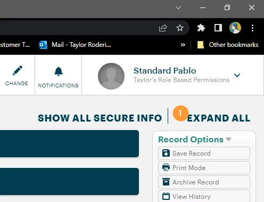Click the Print Mode button

204,168
